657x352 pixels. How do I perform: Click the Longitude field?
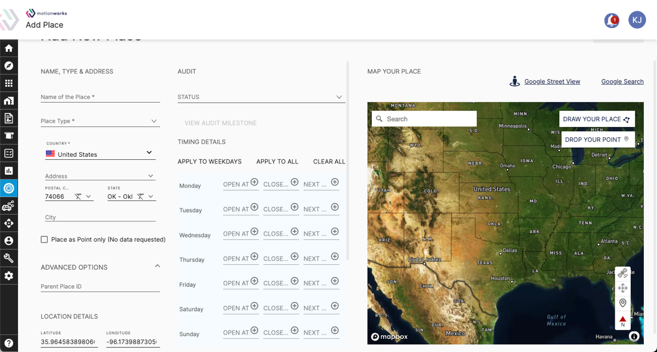coord(133,341)
